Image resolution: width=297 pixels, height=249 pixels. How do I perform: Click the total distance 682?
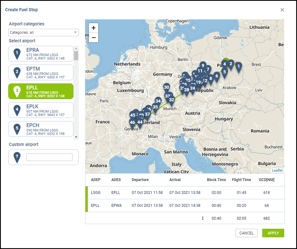click(267, 218)
